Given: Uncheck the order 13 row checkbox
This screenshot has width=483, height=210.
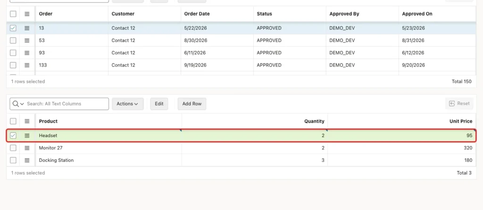Looking at the screenshot, I should [13, 28].
